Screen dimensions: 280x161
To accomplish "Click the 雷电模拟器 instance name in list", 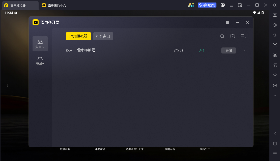I will (x=86, y=50).
